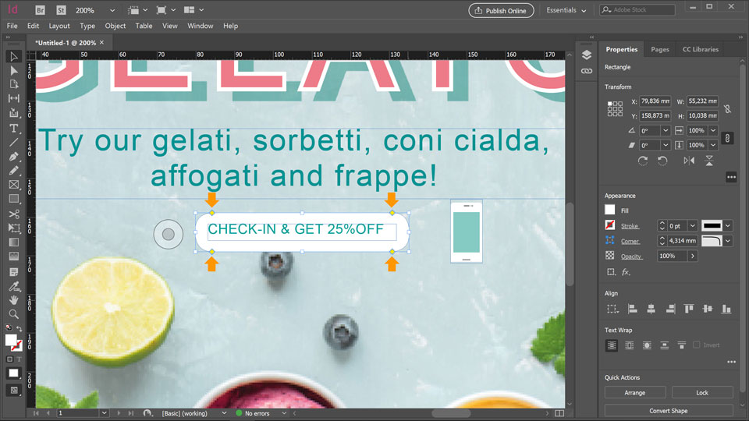The image size is (749, 421).
Task: Enable the Invert text wrap checkbox
Action: coord(697,345)
